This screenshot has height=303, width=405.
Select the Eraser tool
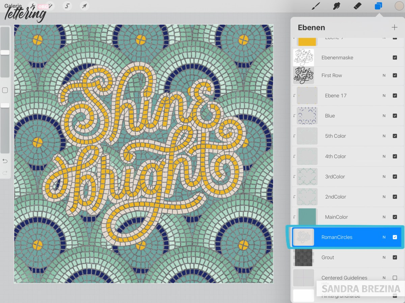[x=357, y=6]
